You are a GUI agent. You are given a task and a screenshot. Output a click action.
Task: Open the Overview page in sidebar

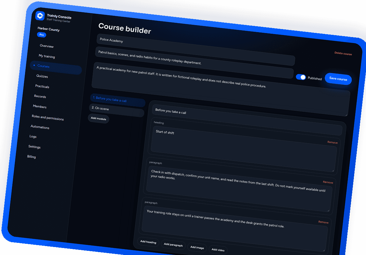47,46
